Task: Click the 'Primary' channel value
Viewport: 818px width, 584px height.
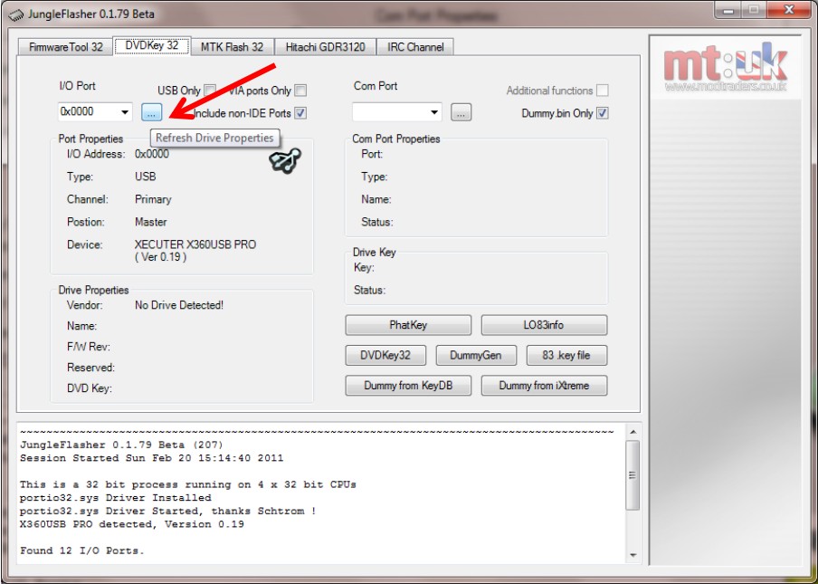Action: (x=153, y=199)
